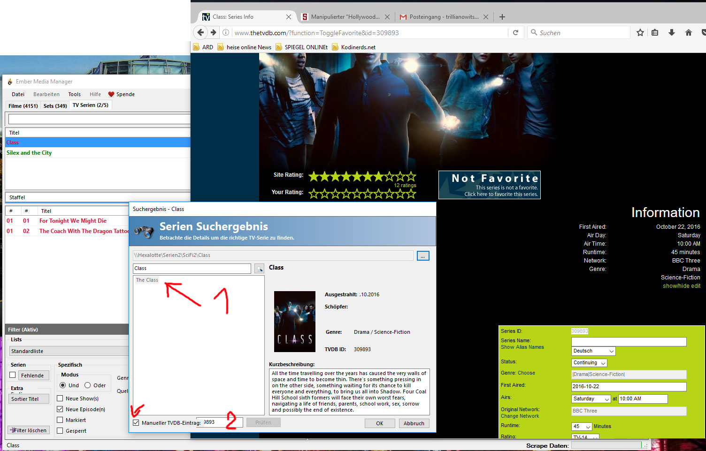This screenshot has width=706, height=451.
Task: Open the Deutsch language dropdown
Action: pos(593,351)
